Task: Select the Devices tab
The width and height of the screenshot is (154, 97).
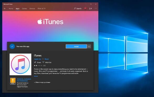Action: pyautogui.click(x=32, y=9)
